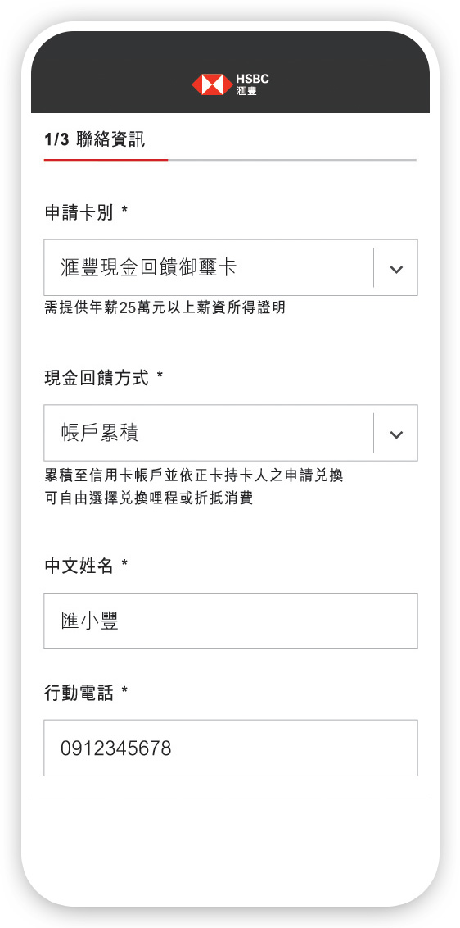
Task: Click the red HSBC hexagon logo
Action: 212,84
